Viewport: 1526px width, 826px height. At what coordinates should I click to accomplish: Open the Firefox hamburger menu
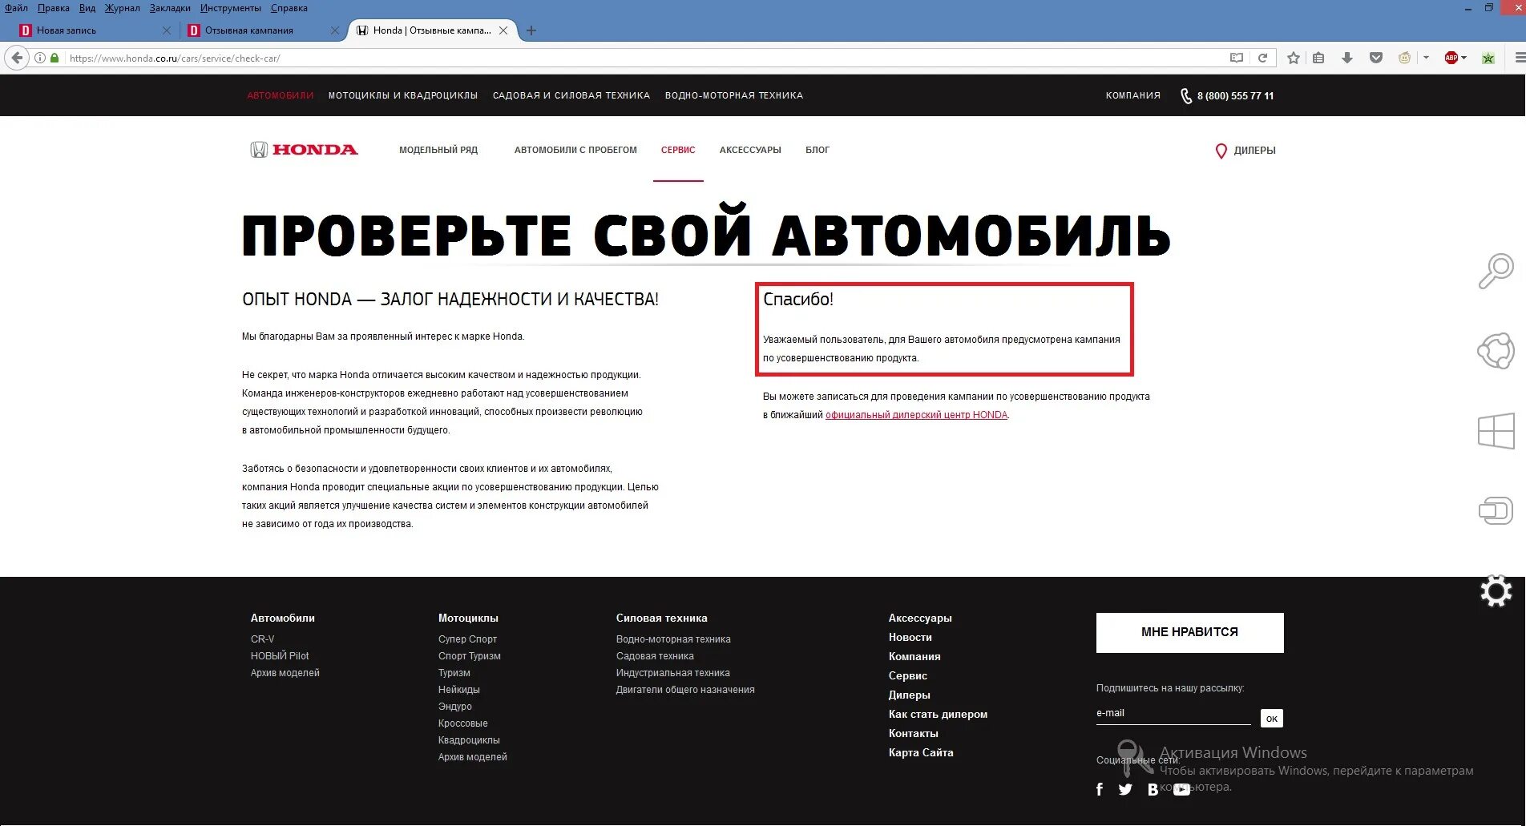pos(1519,58)
